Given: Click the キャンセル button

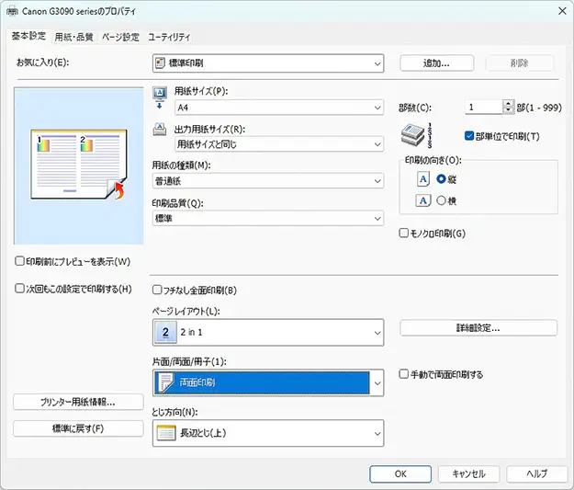Looking at the screenshot, I should (x=469, y=473).
